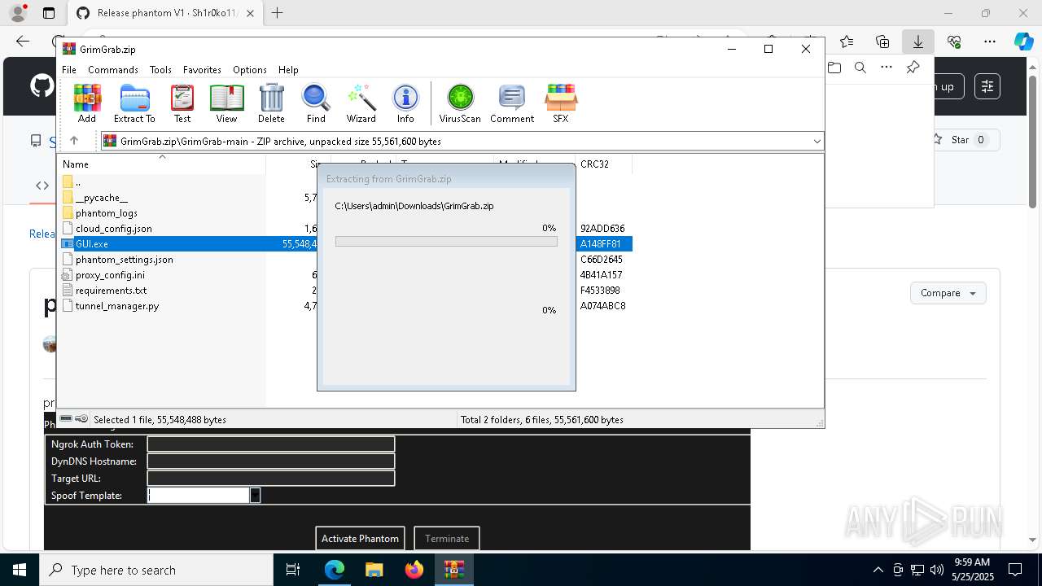Select the parent folder '..' entry
1042x586 pixels.
(78, 182)
